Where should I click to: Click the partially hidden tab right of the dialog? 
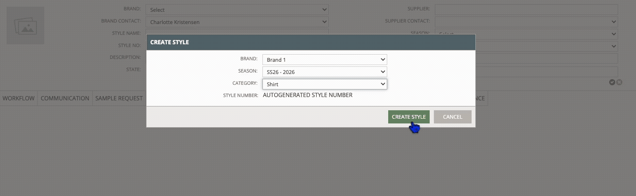point(481,98)
